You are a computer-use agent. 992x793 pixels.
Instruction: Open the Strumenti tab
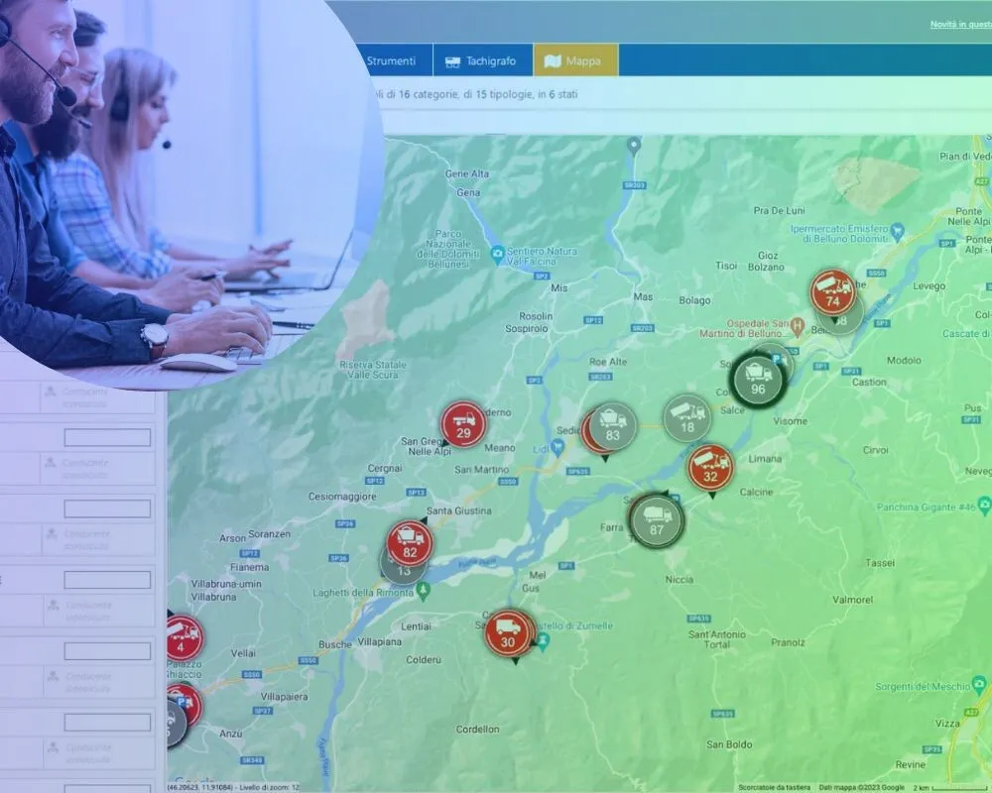(391, 60)
